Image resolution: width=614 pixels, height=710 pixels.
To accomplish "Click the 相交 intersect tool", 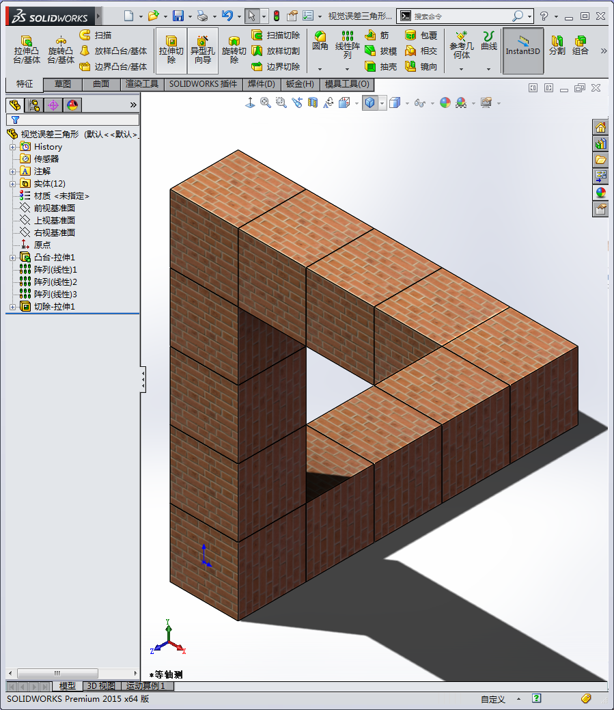I will (x=421, y=51).
